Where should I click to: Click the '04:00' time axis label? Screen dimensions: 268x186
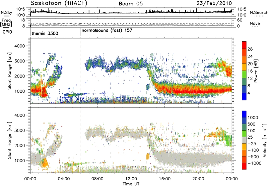64,179
